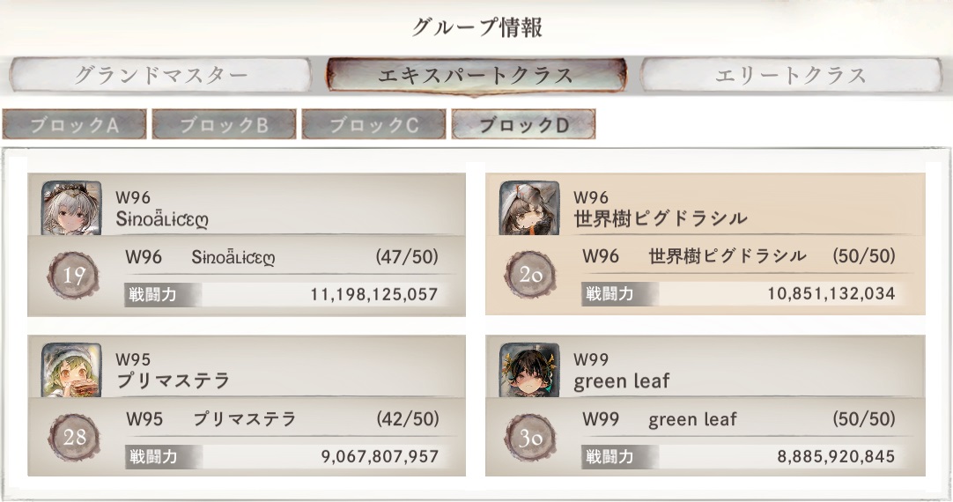Select the エキスパートクラス tab
The height and width of the screenshot is (502, 953).
pyautogui.click(x=476, y=75)
